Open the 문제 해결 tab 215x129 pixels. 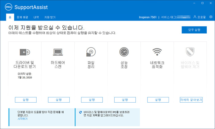[23, 17]
